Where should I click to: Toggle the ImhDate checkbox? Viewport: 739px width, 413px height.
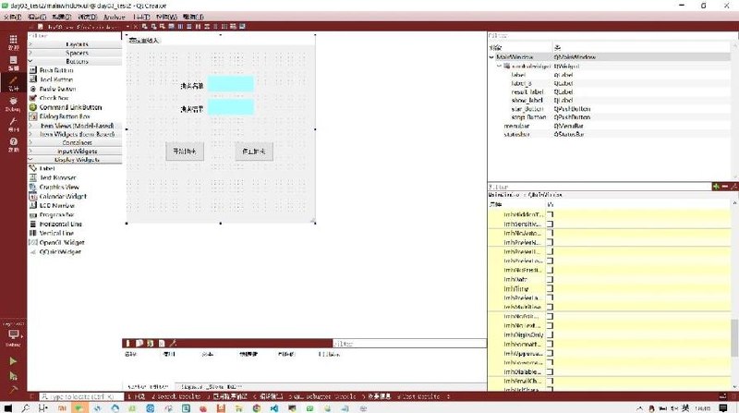click(550, 279)
